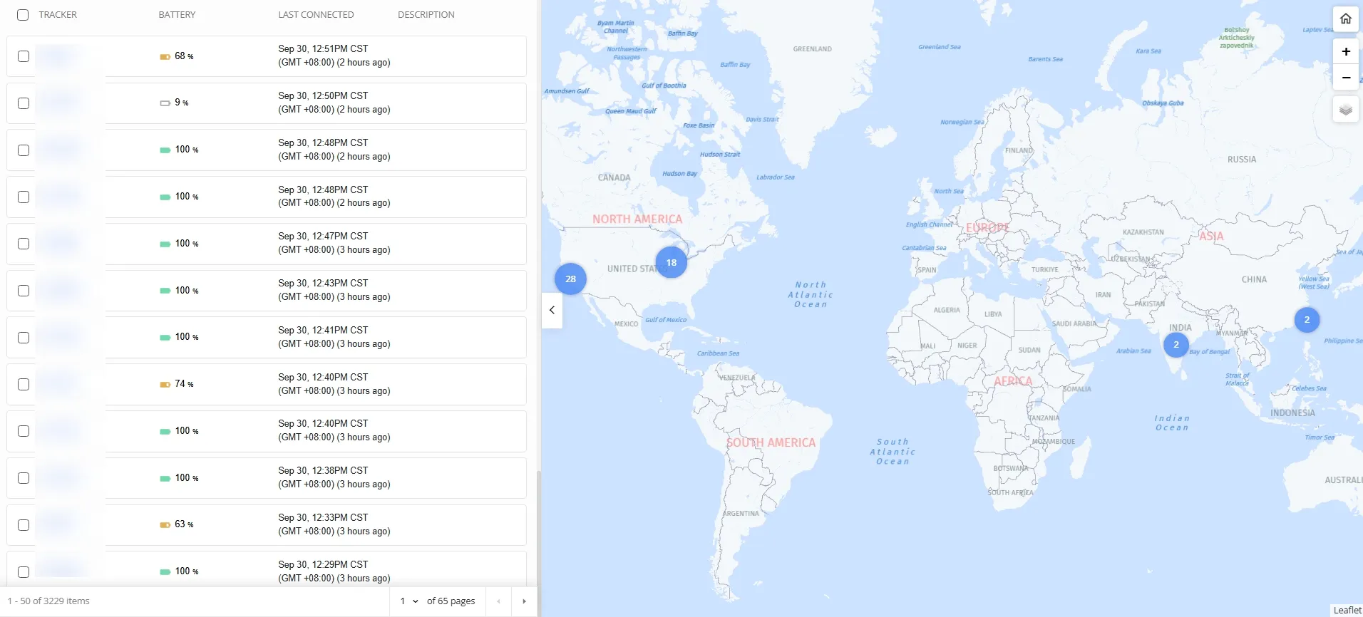Sort by the LAST CONNECTED column header
Viewport: 1363px width, 617px height.
click(316, 15)
